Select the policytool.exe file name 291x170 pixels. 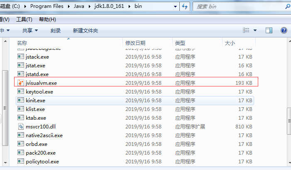(x=42, y=161)
